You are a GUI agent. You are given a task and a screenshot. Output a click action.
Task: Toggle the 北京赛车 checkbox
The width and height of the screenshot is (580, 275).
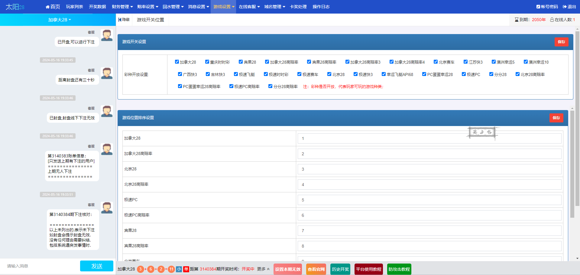click(436, 62)
